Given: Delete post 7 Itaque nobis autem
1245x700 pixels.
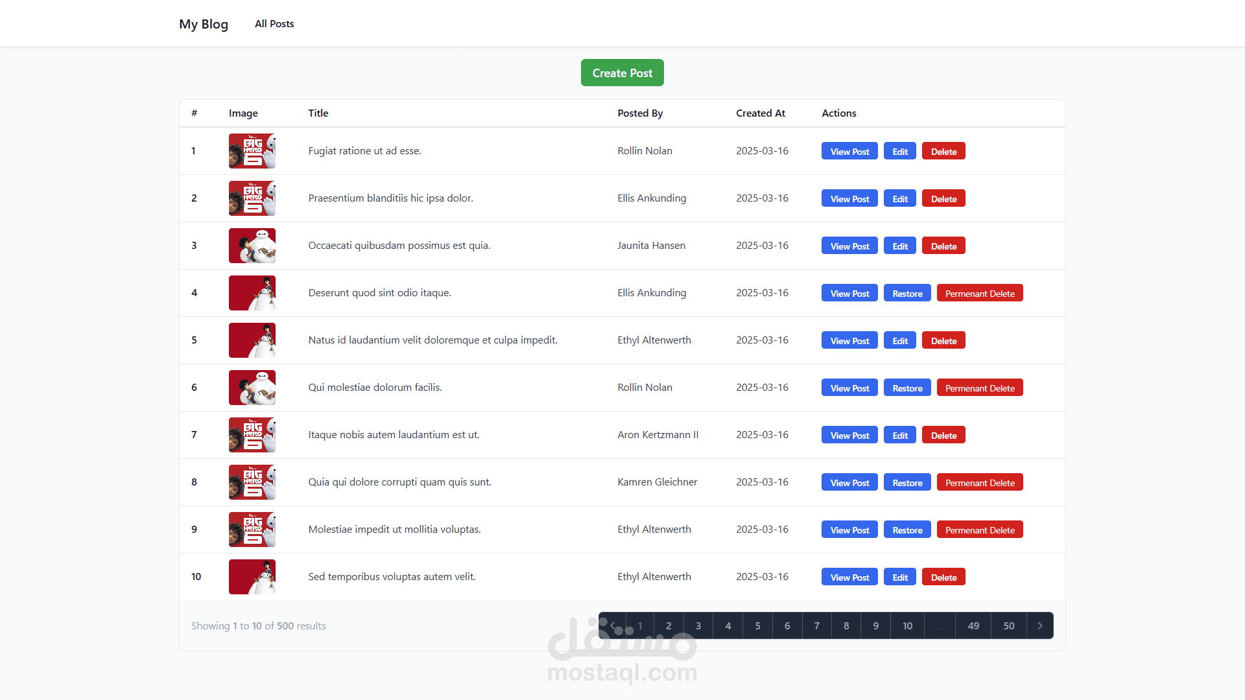Looking at the screenshot, I should coord(943,435).
